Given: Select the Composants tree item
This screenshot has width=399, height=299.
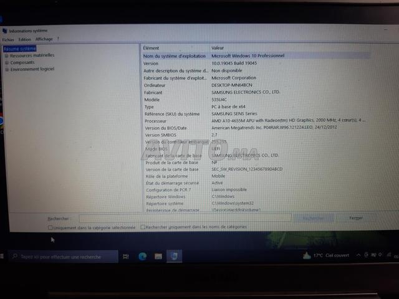Looking at the screenshot, I should tap(22, 62).
